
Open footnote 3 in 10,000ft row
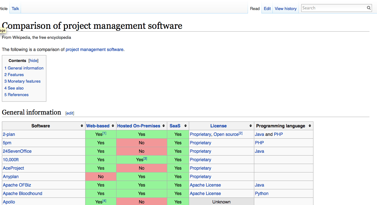pos(145,158)
